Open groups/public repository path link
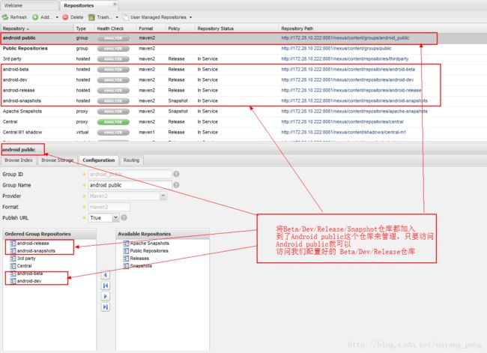487x353 pixels. coord(336,49)
